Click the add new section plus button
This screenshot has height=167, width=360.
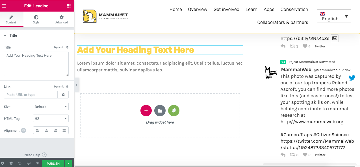(146, 111)
